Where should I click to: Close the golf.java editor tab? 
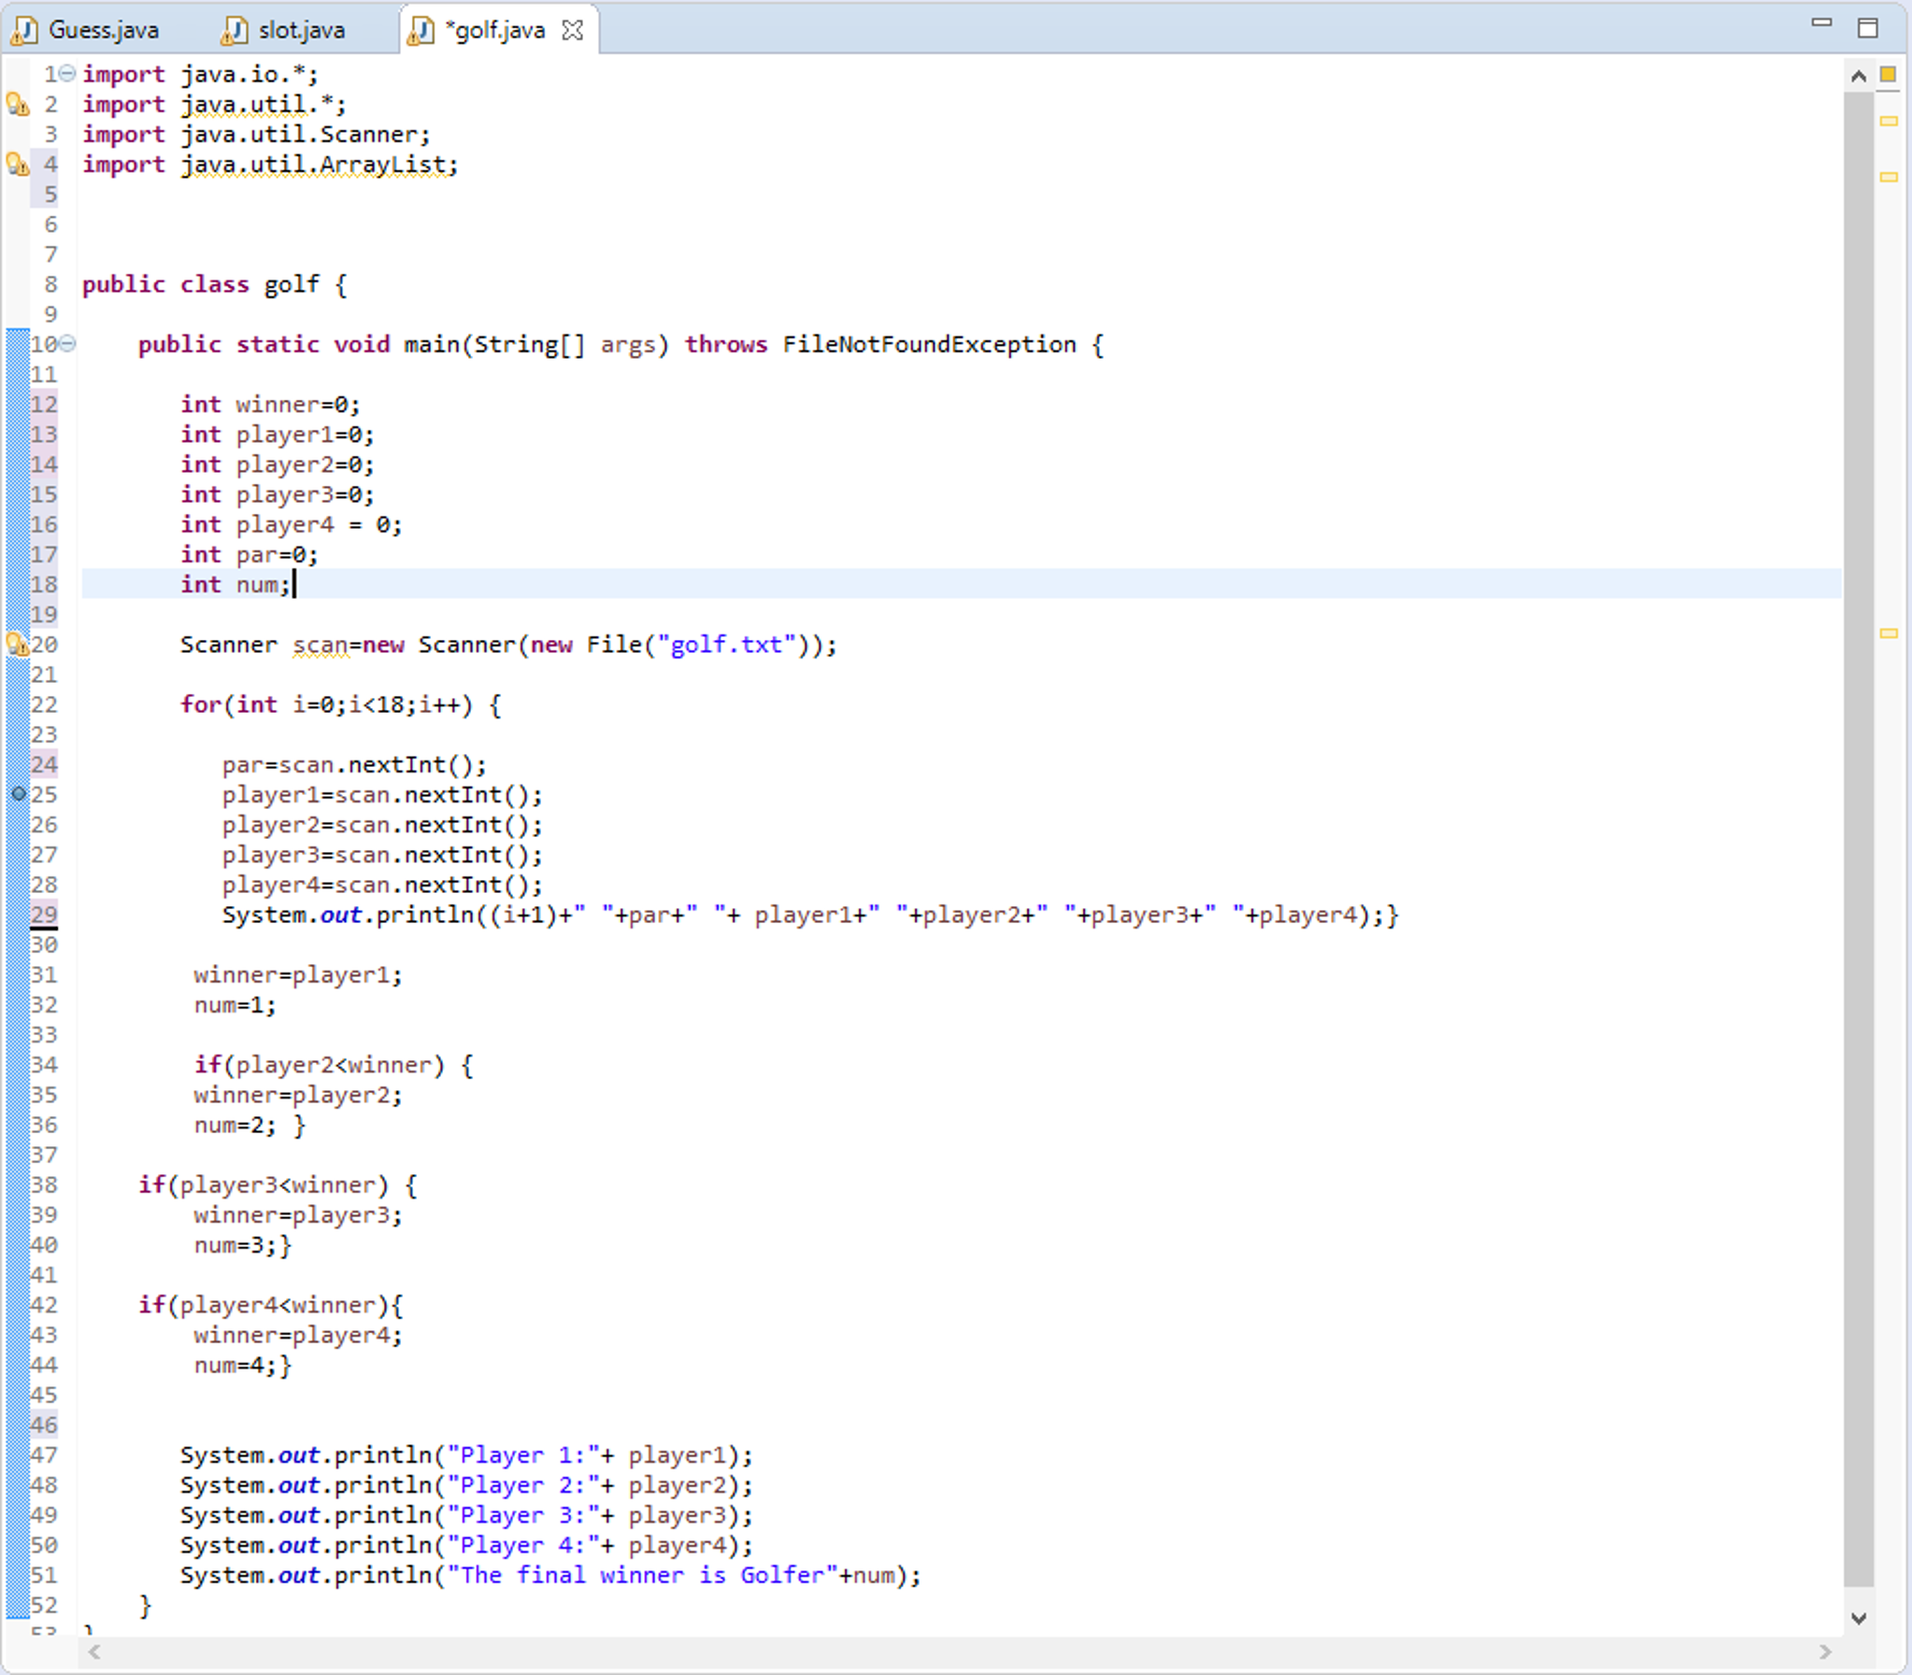571,29
